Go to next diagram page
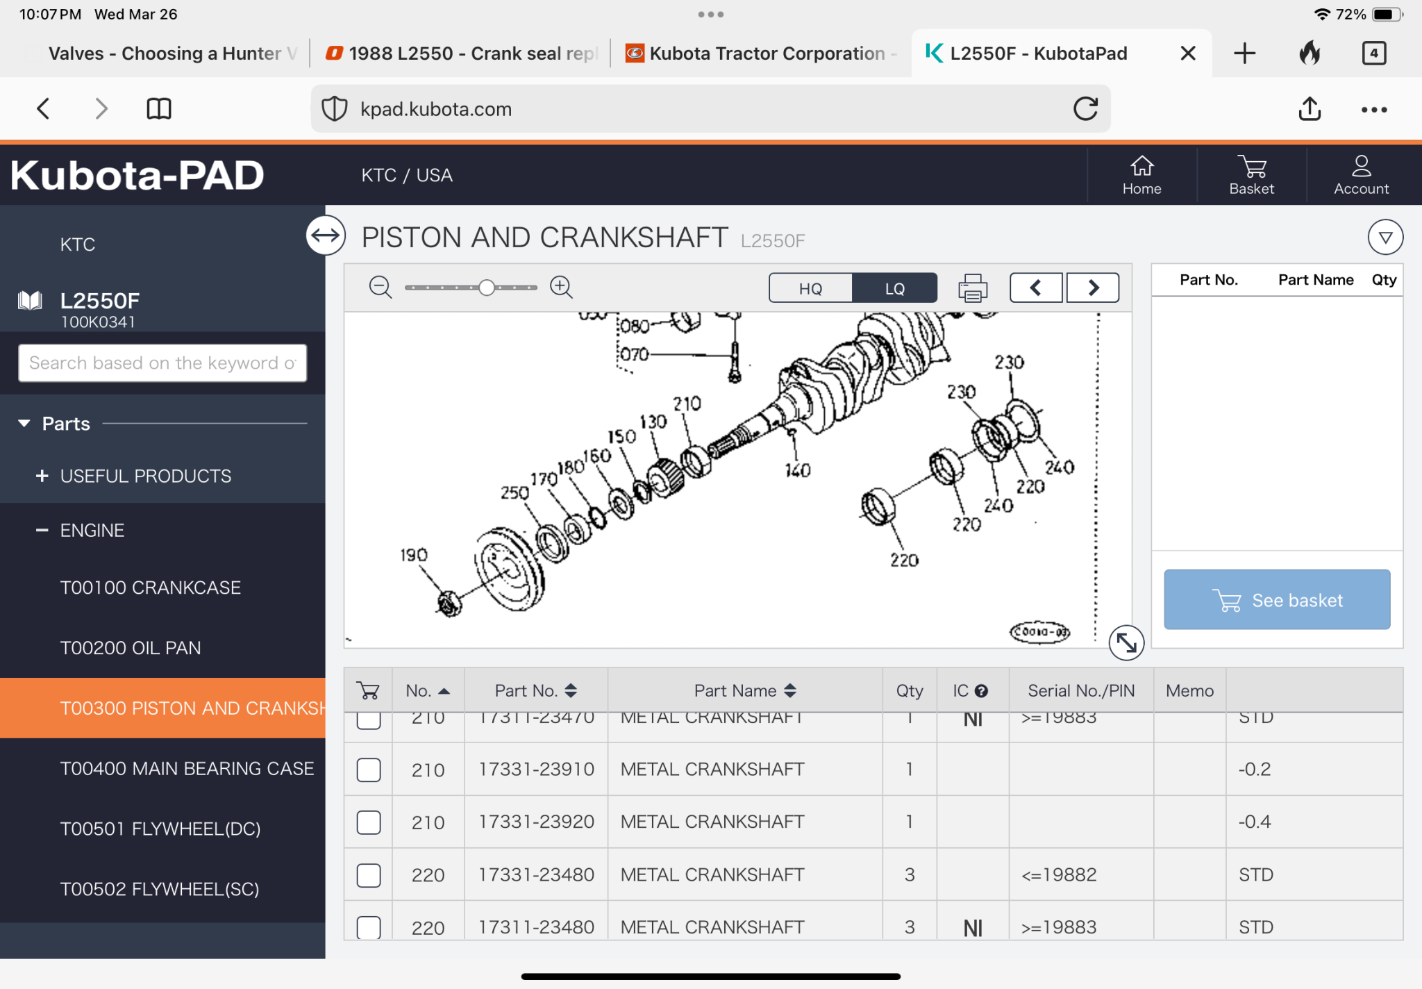Image resolution: width=1422 pixels, height=989 pixels. click(x=1093, y=288)
